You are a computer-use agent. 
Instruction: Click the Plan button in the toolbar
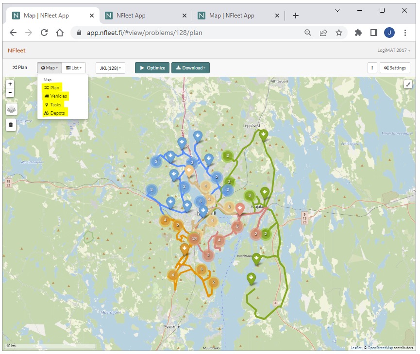(x=20, y=67)
